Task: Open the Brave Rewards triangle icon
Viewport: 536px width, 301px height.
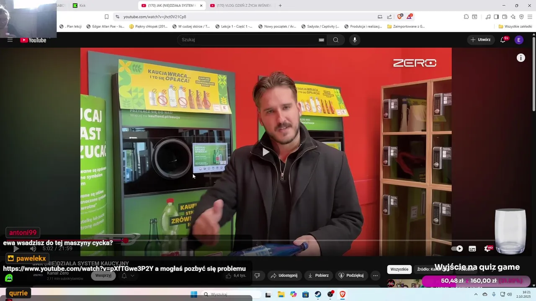Action: (x=409, y=17)
